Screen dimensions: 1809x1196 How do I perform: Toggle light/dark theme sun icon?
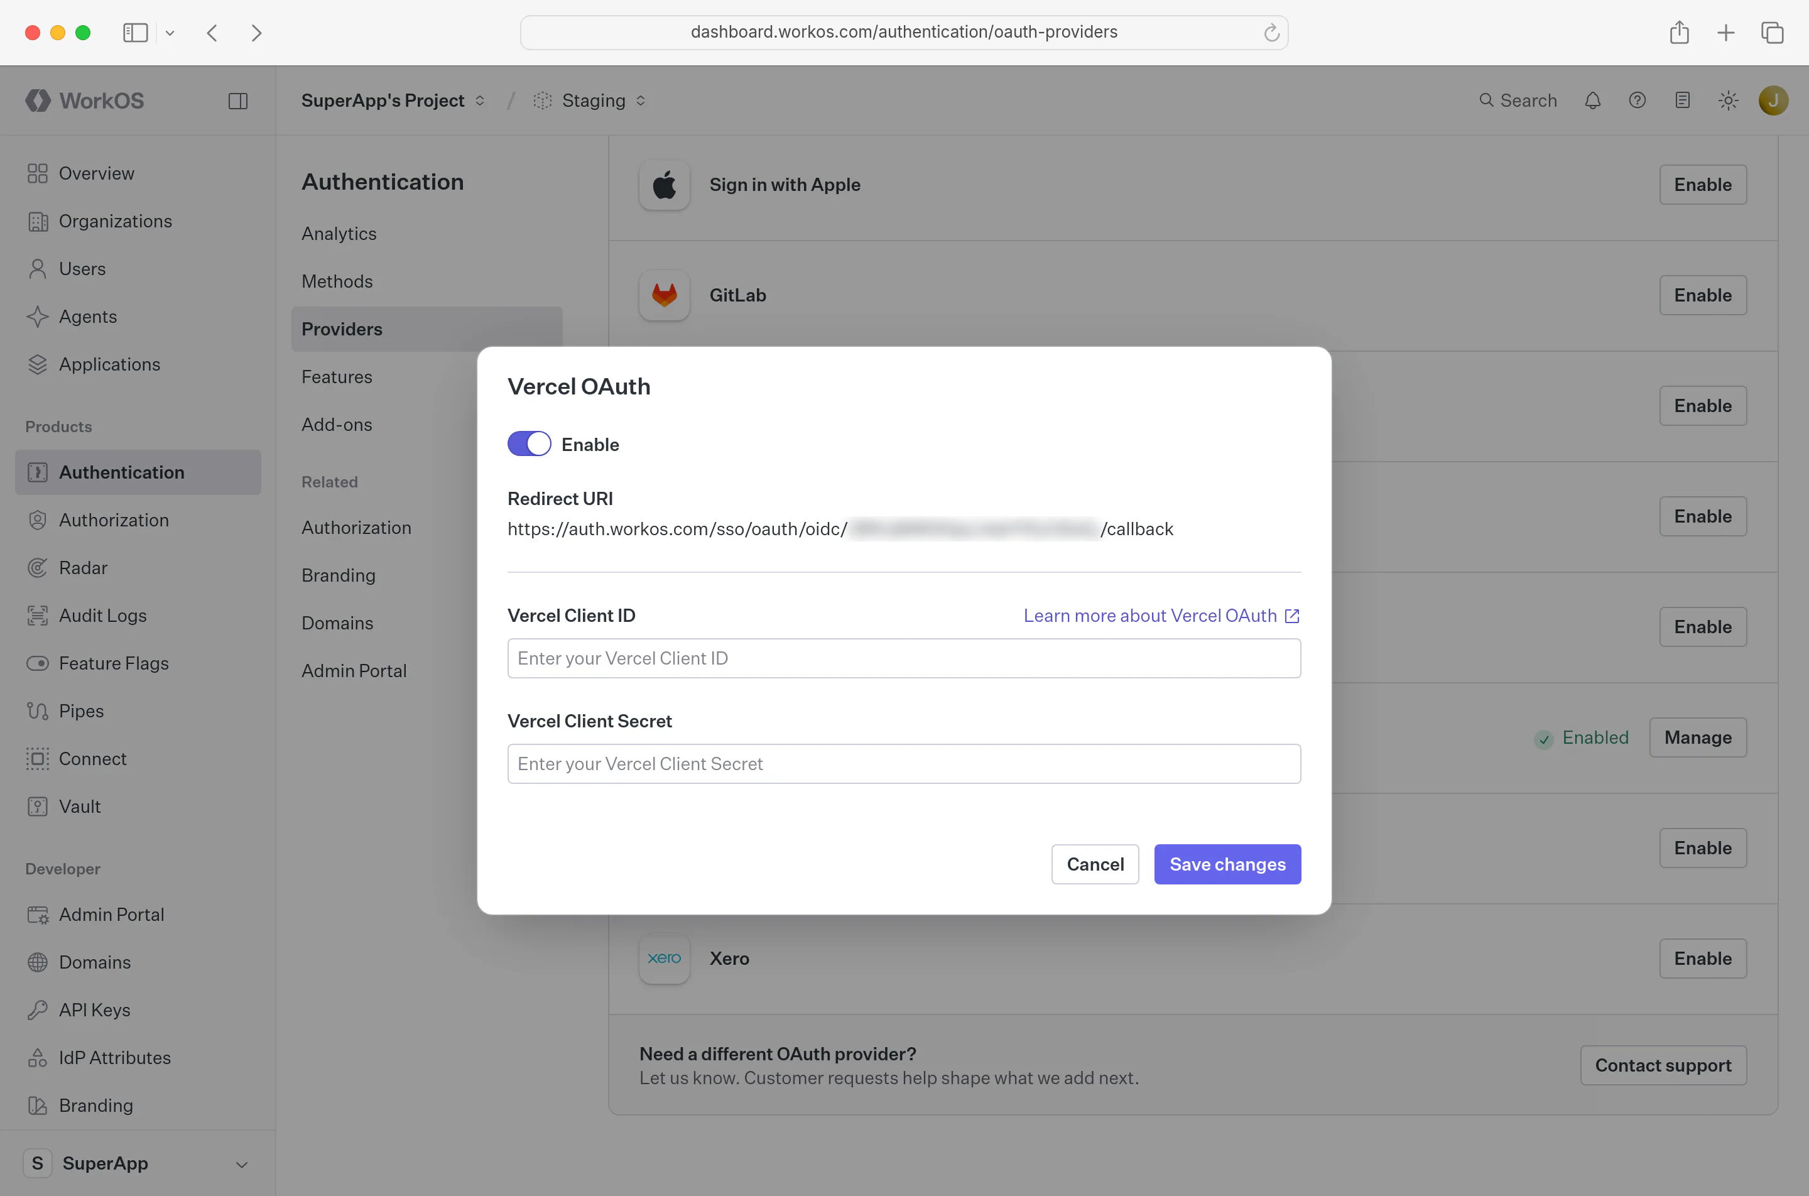click(1728, 101)
